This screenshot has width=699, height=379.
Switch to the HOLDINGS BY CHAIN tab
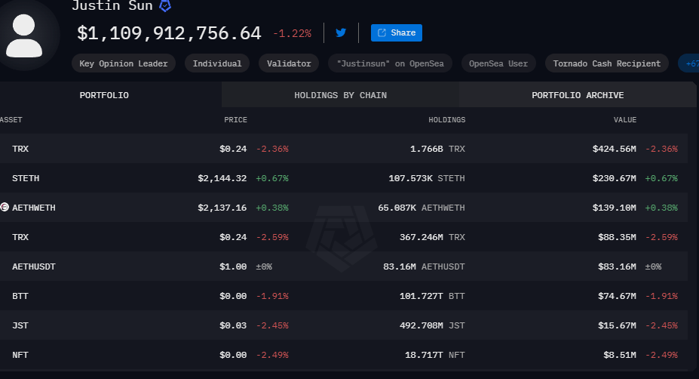point(340,95)
